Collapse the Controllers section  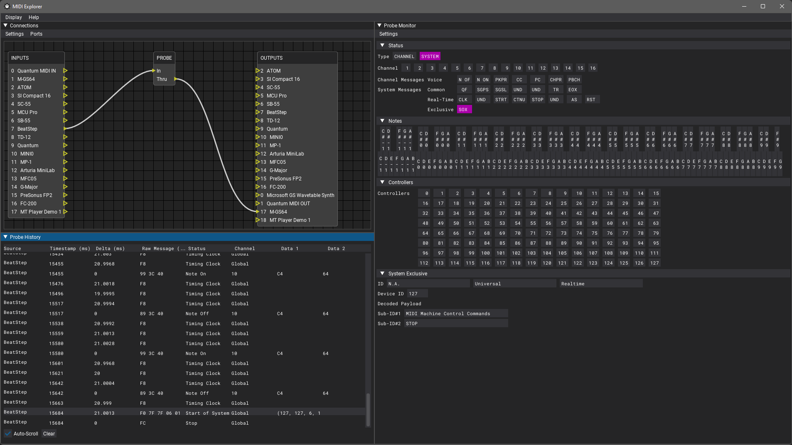[x=382, y=182]
